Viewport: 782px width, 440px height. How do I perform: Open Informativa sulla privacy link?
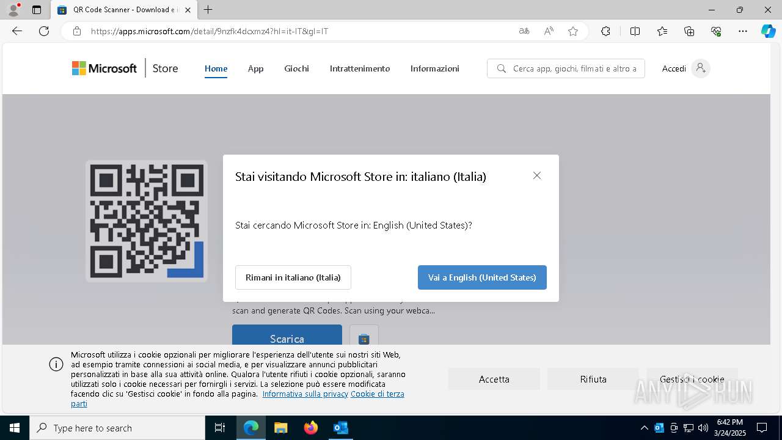(x=305, y=394)
